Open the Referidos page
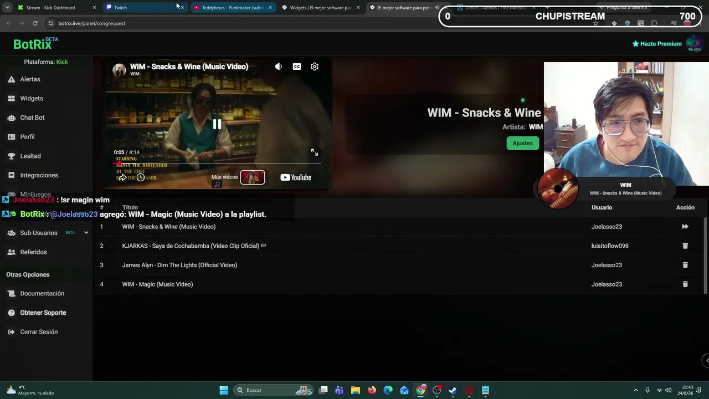Image resolution: width=709 pixels, height=399 pixels. coord(33,252)
